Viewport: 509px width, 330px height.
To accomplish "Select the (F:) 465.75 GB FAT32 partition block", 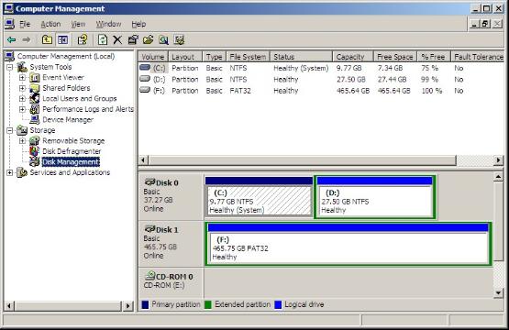I will 349,243.
